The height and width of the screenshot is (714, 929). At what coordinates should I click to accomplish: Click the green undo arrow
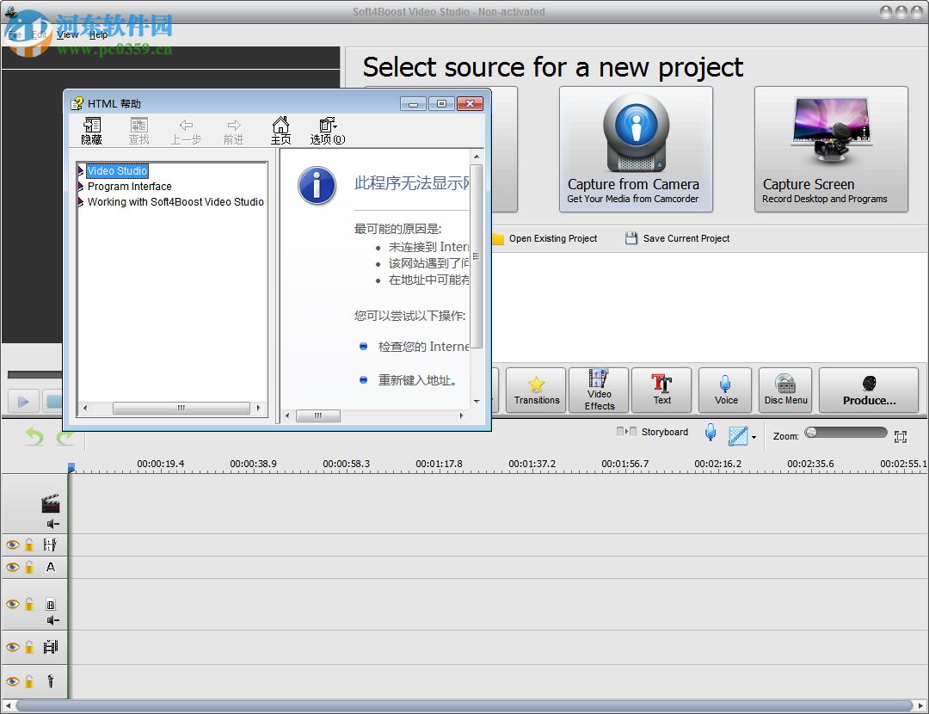[33, 437]
